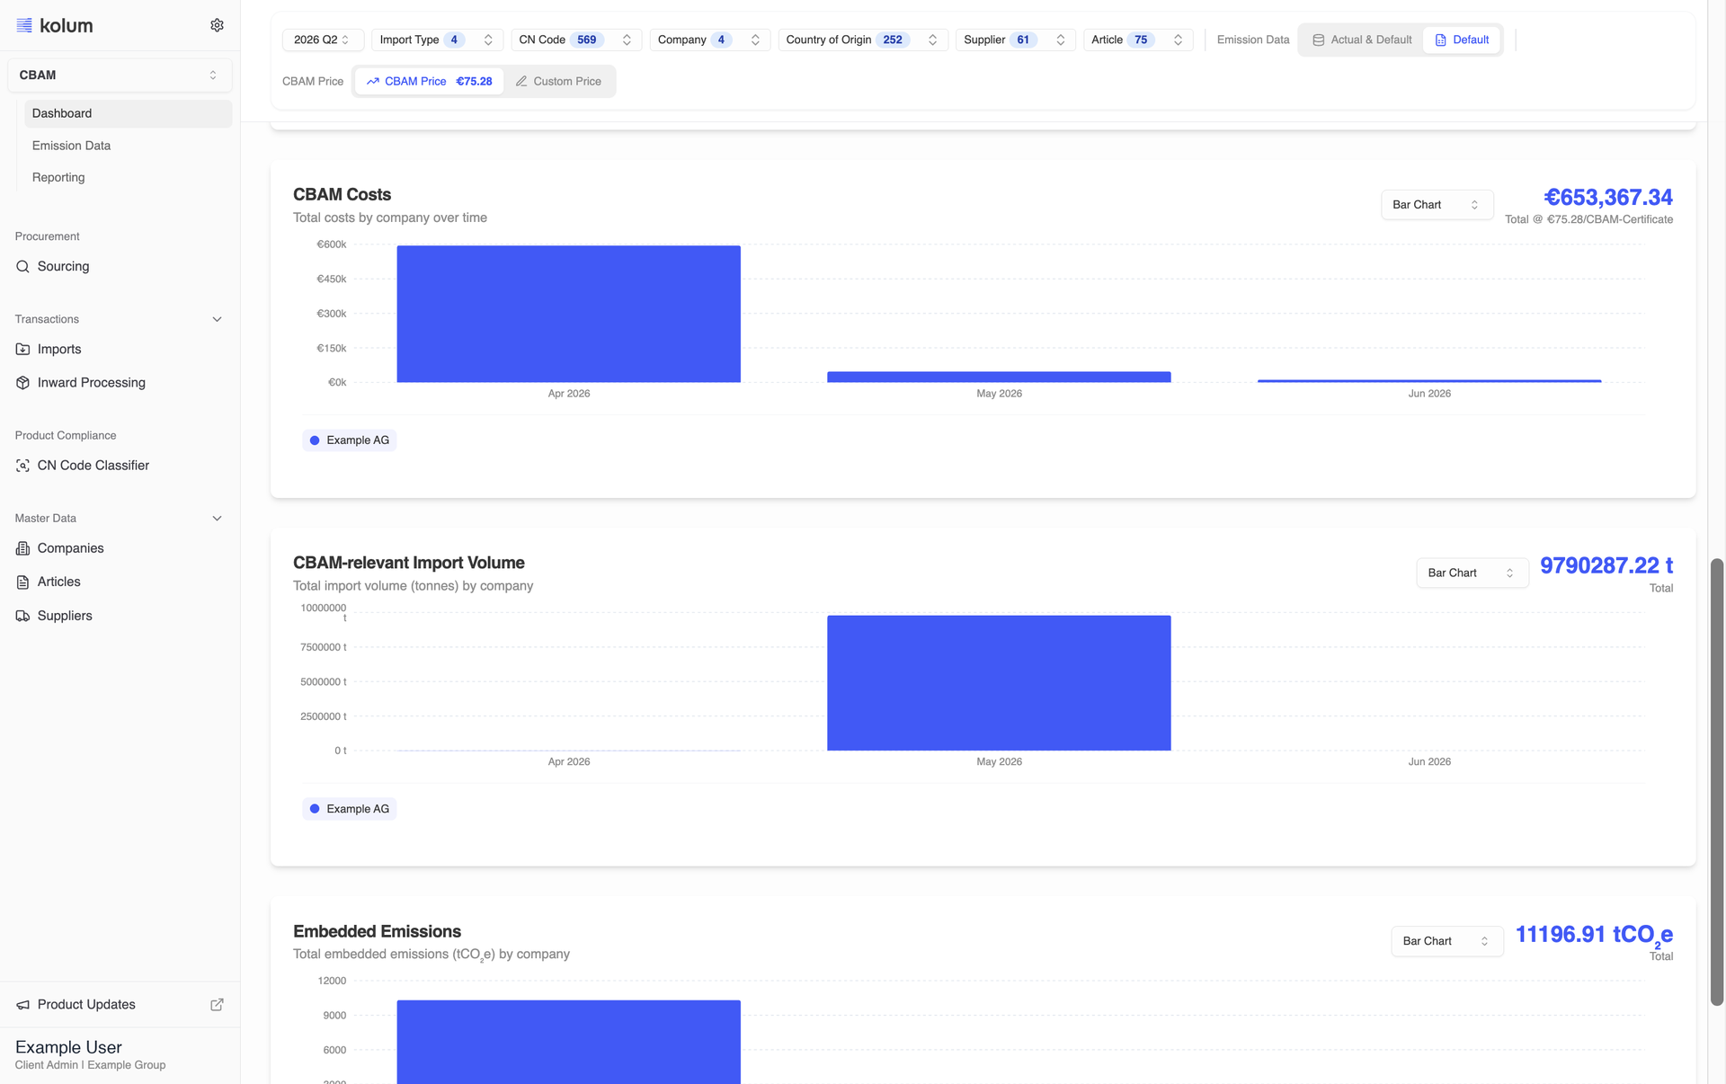
Task: Click the April 2026 CBAM Costs bar
Action: pyautogui.click(x=569, y=314)
